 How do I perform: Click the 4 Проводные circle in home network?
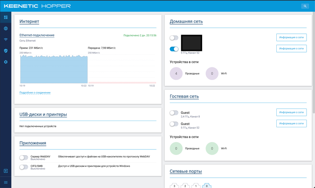(x=176, y=73)
